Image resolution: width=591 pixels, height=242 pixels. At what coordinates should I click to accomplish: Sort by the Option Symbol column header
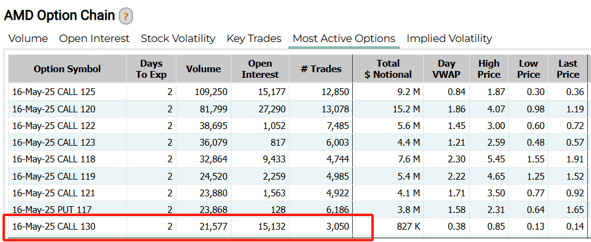tap(67, 69)
